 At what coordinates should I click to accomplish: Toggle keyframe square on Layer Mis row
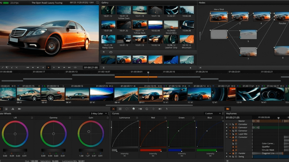[236, 134]
